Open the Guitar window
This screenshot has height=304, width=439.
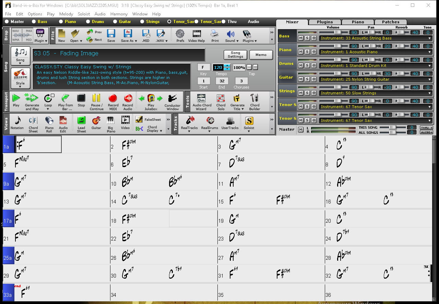[x=96, y=123]
